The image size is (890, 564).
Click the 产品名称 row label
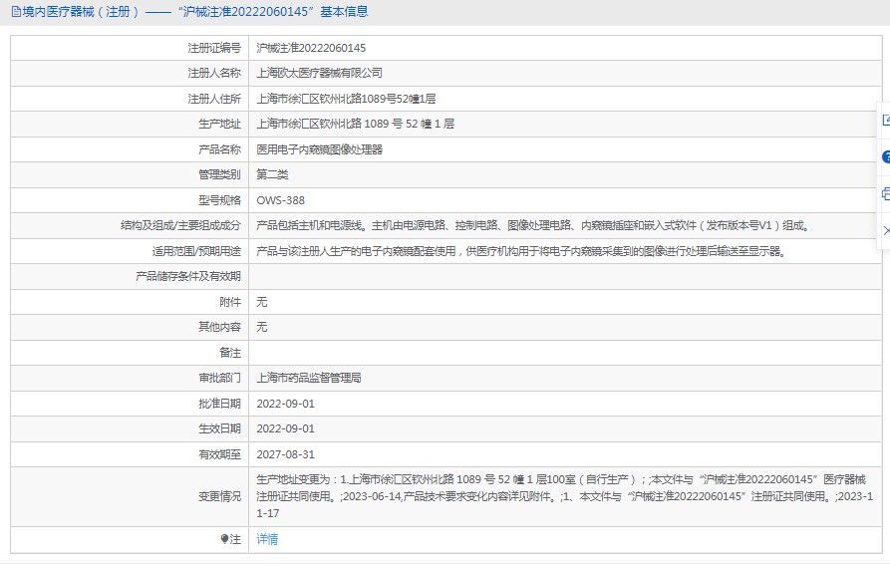click(x=219, y=149)
